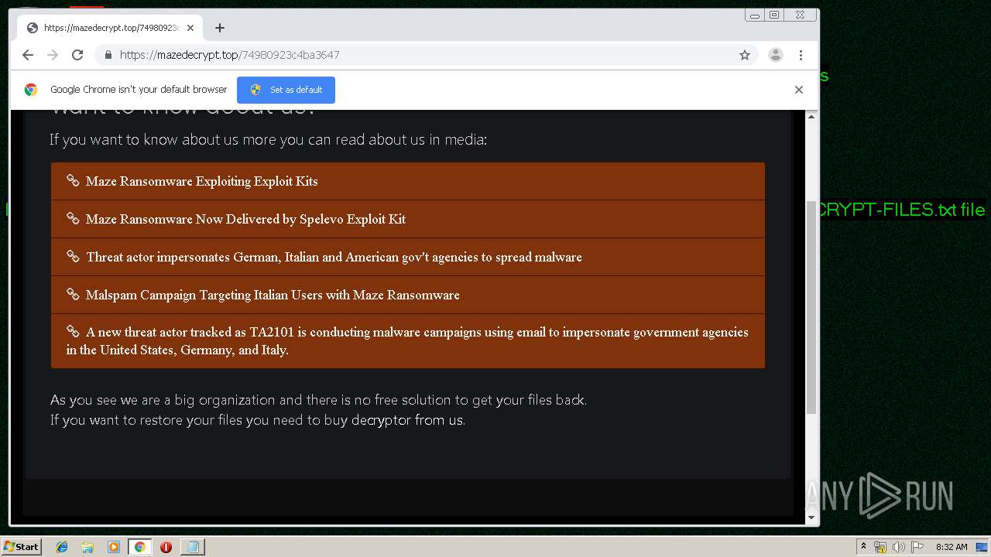This screenshot has height=557, width=991.
Task: Go back using the browser back arrow
Action: (28, 55)
